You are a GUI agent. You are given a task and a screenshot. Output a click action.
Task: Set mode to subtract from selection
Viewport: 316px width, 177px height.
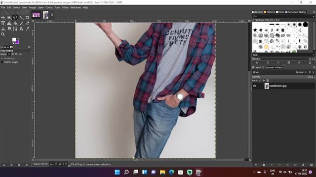16,54
